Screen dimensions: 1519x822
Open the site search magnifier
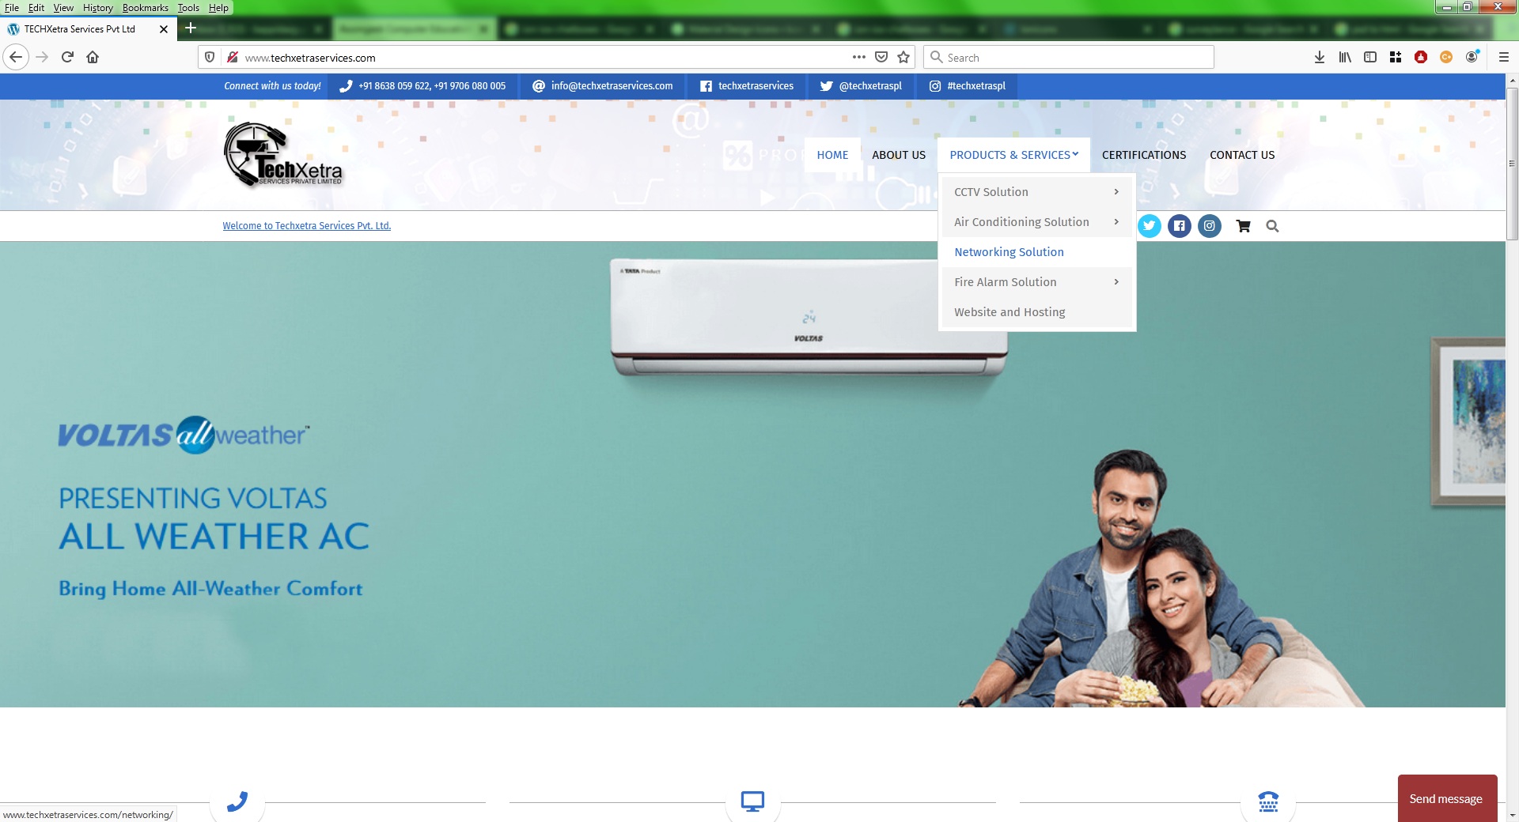click(1272, 226)
